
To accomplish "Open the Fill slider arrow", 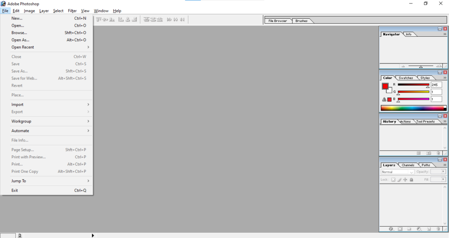I will click(x=443, y=179).
